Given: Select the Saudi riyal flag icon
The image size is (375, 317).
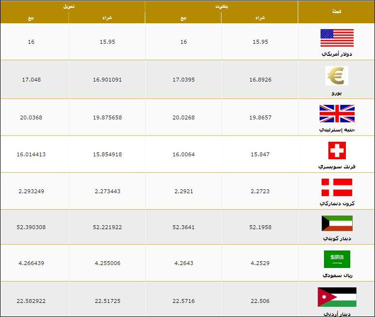Looking at the screenshot, I should 337,259.
